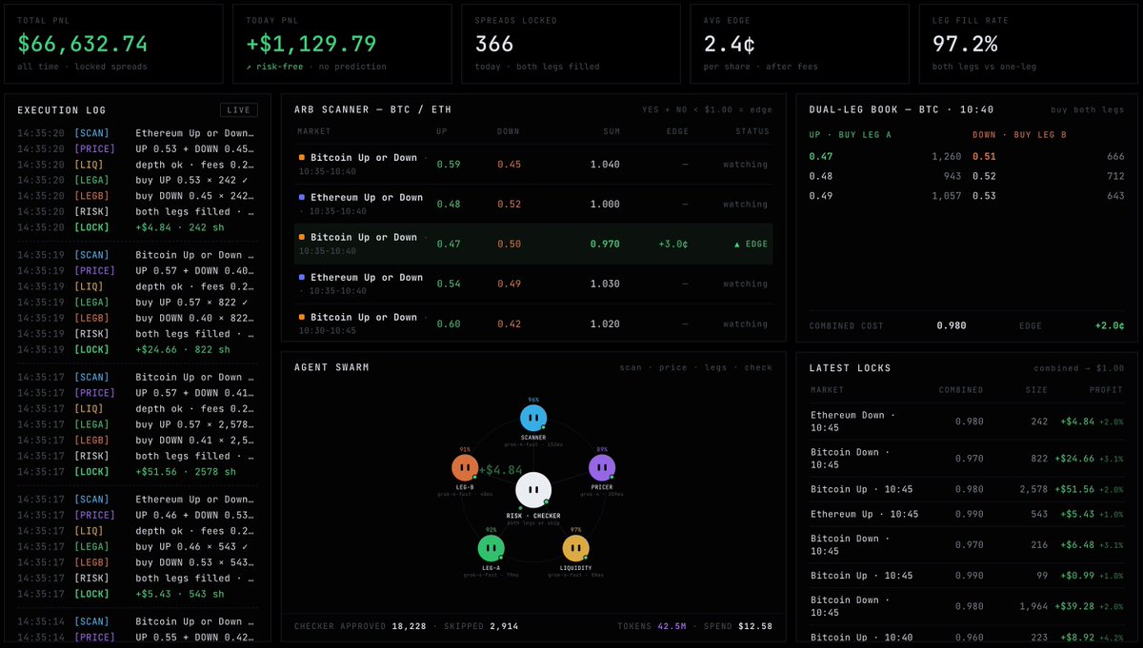The width and height of the screenshot is (1143, 648).
Task: Select the Bitcoin Up lock with +$0.99 profit
Action: tap(967, 576)
